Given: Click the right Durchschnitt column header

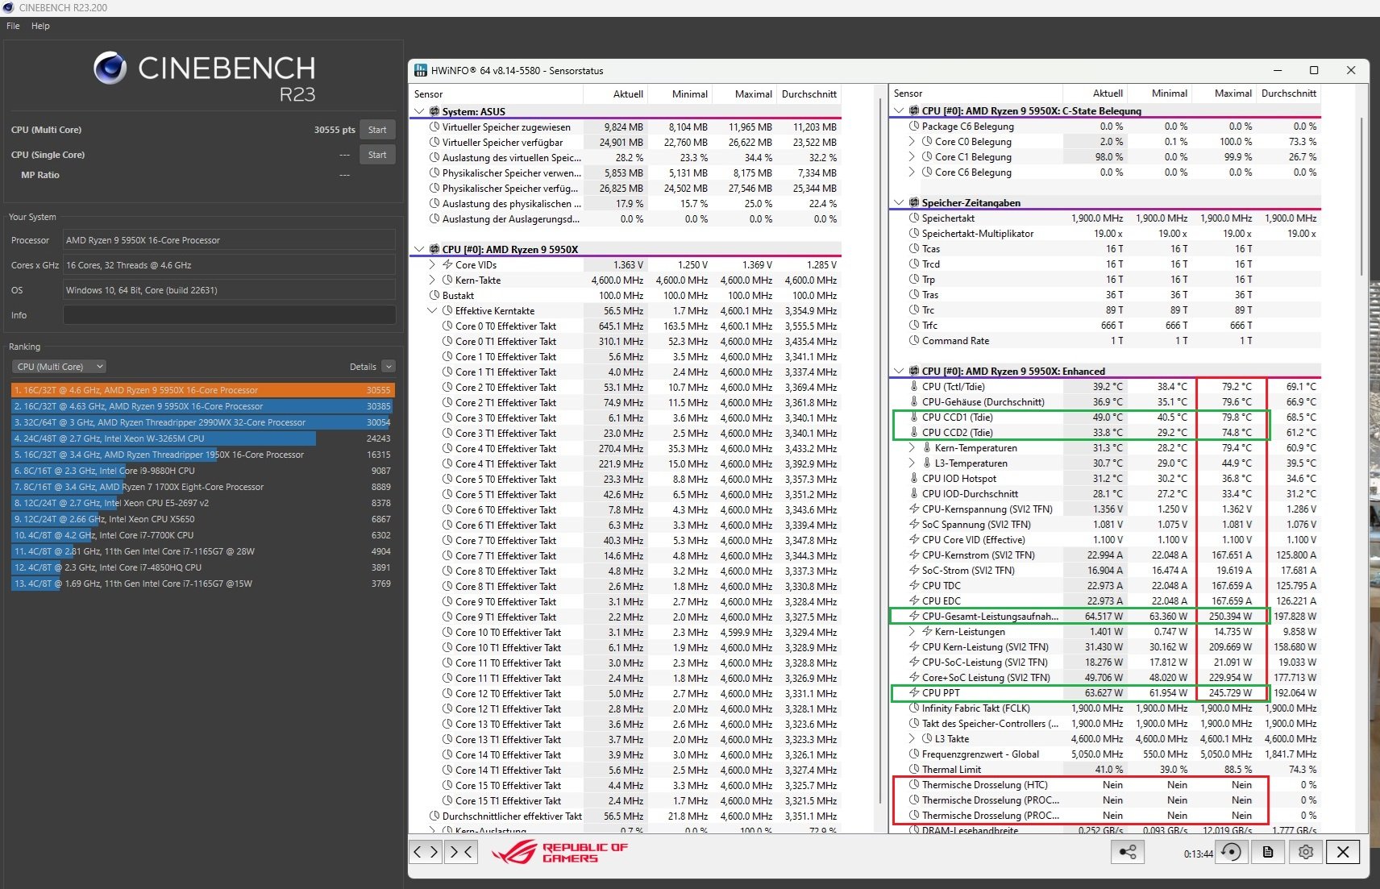Looking at the screenshot, I should (x=1288, y=93).
